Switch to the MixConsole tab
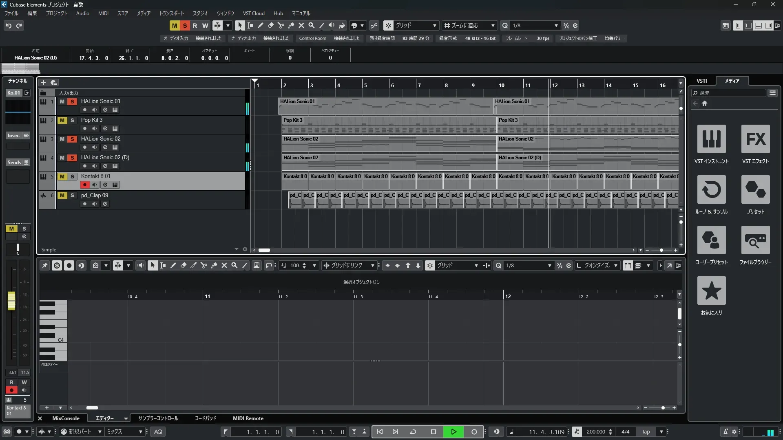 pyautogui.click(x=66, y=418)
